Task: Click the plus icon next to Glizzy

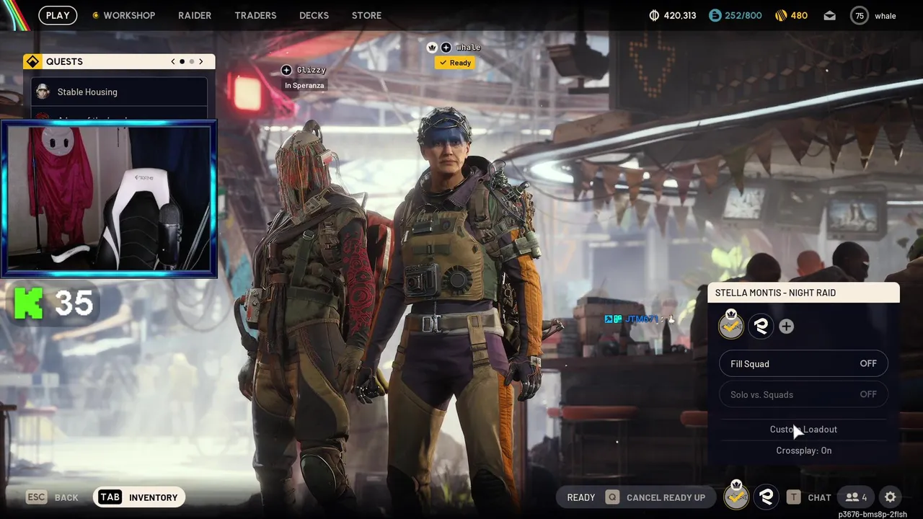Action: tap(286, 70)
